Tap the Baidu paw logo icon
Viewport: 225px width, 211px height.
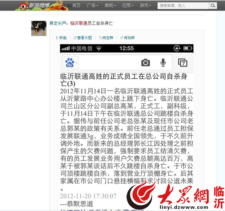[x=70, y=62]
